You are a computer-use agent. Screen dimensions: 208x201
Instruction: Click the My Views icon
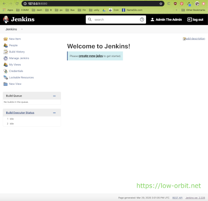click(5, 65)
